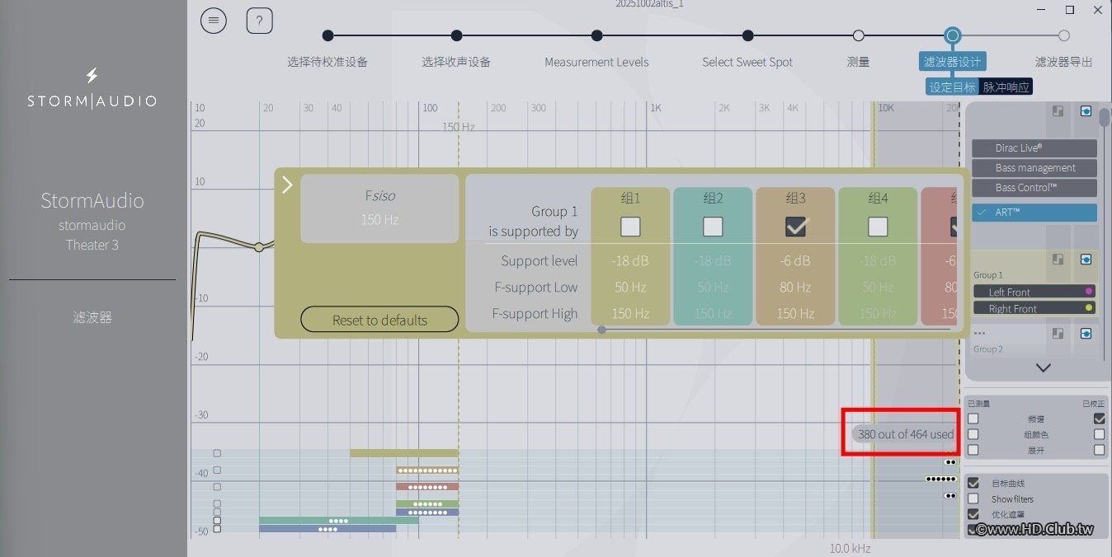Click the Group 2 header label

coord(988,349)
